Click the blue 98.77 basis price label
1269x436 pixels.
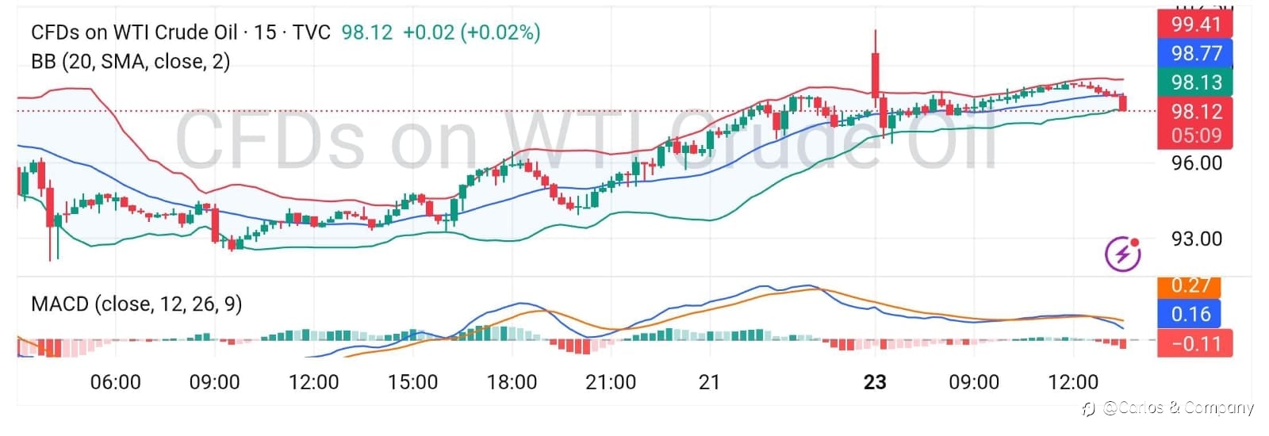click(x=1195, y=54)
